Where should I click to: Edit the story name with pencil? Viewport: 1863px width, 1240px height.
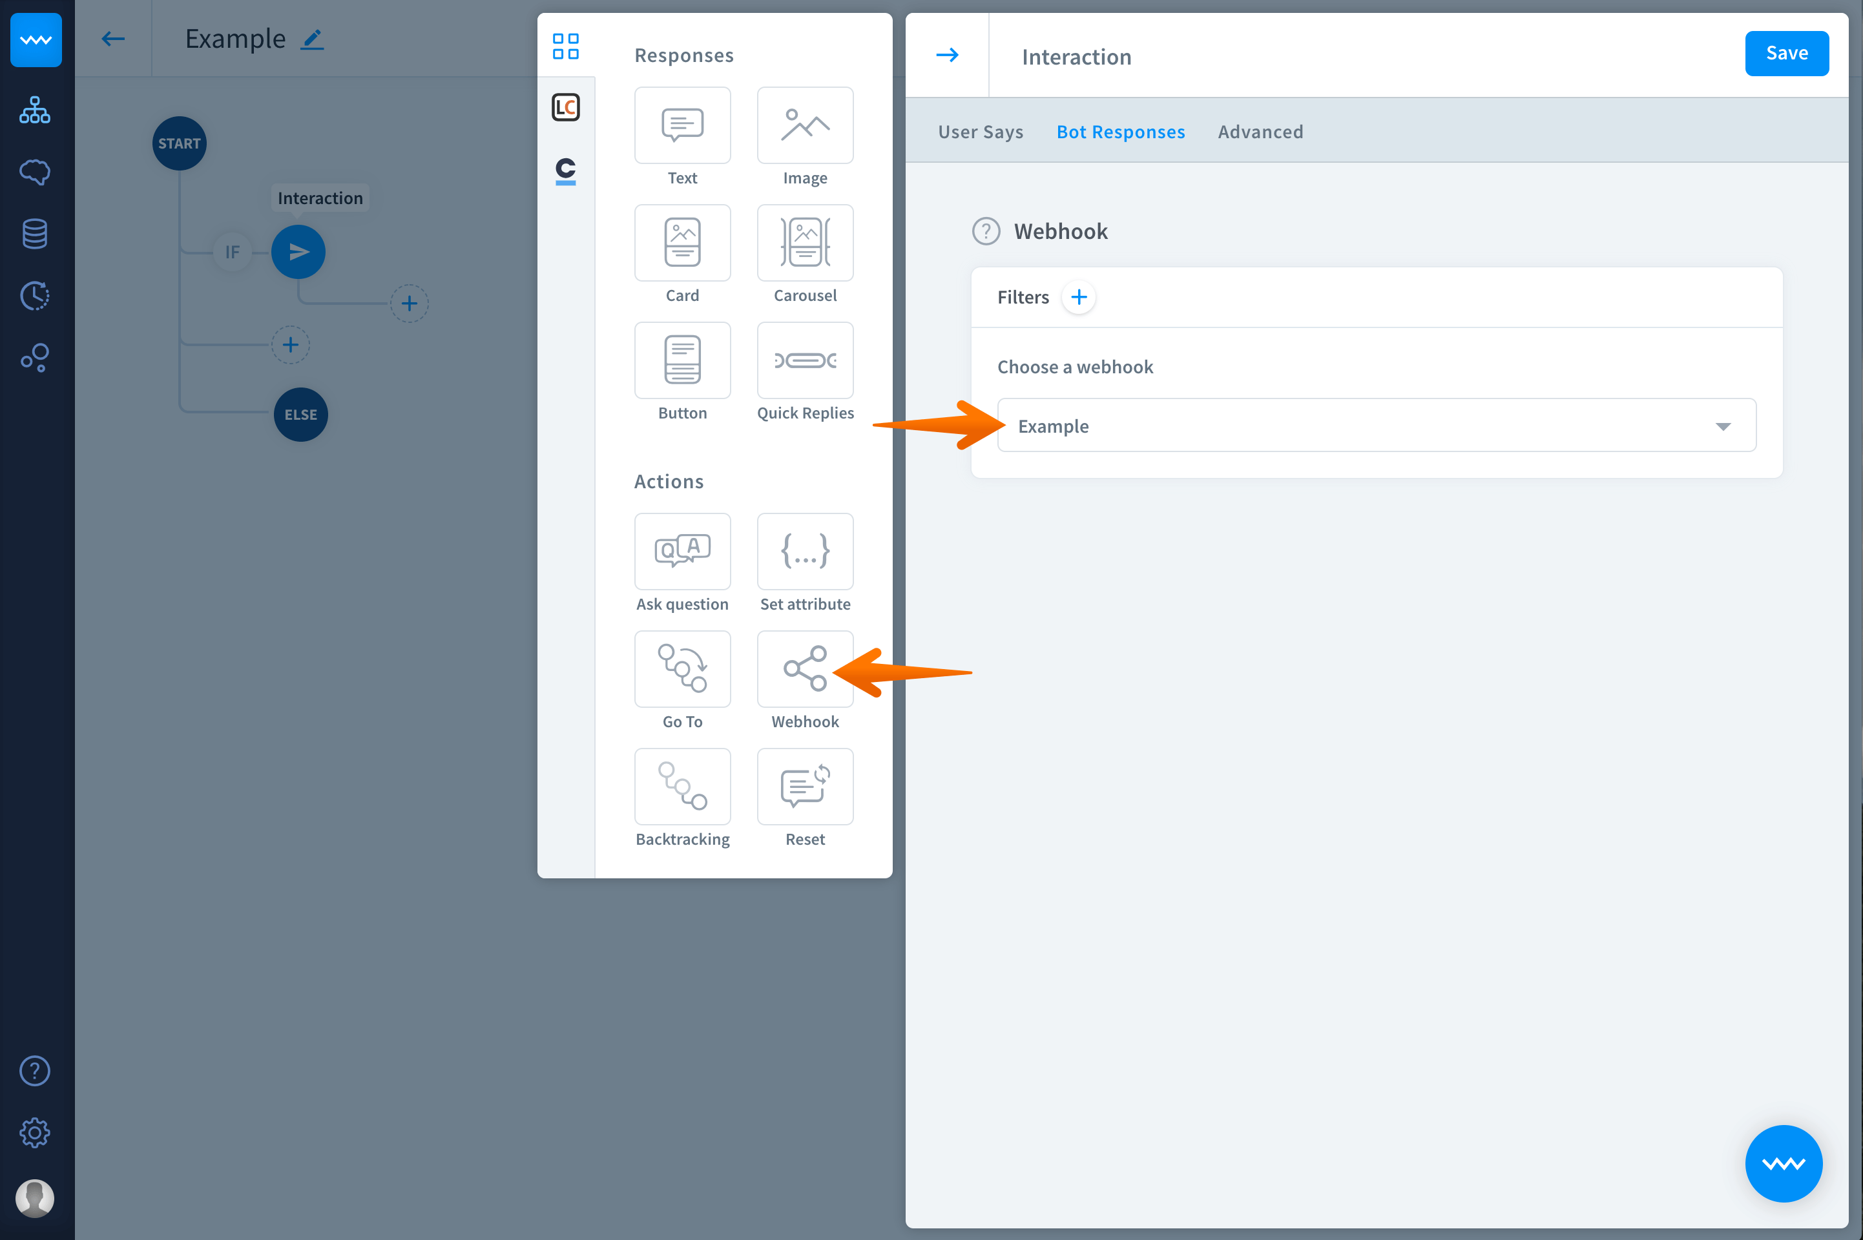pyautogui.click(x=313, y=39)
